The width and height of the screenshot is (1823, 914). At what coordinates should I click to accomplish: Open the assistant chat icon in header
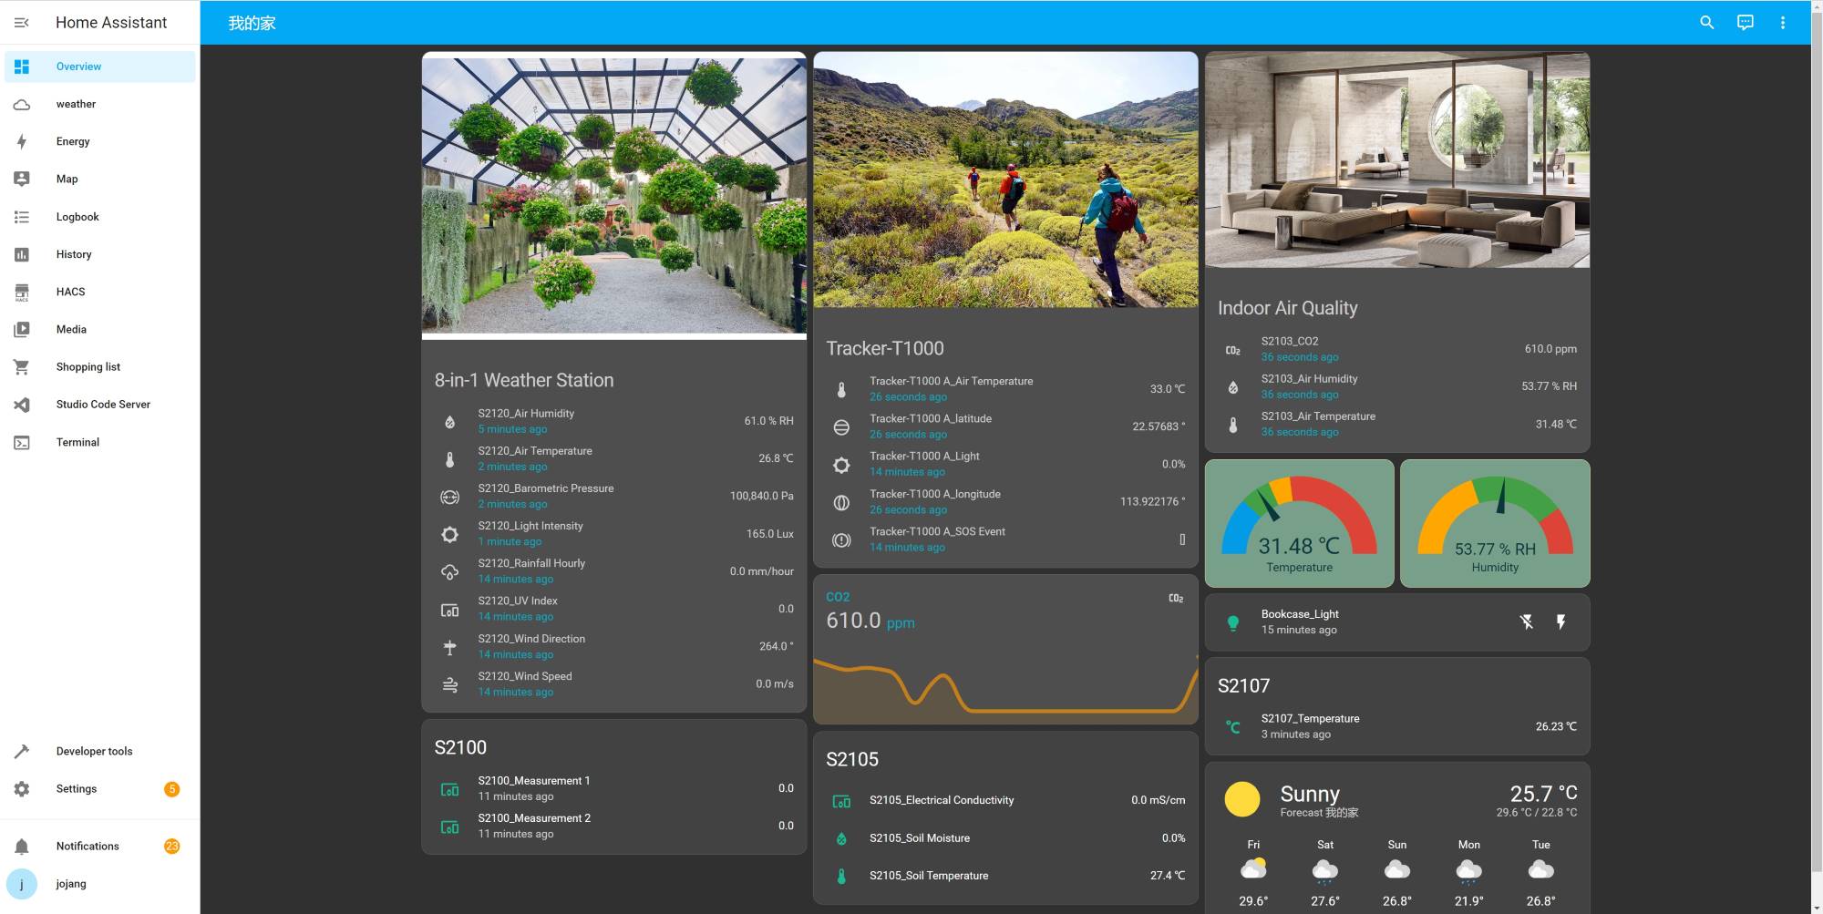(1745, 23)
